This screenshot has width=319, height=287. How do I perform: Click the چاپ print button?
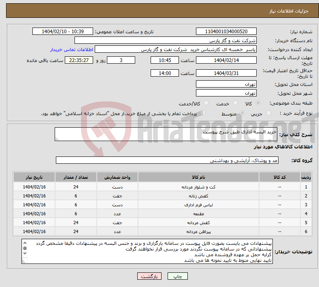[178, 276]
